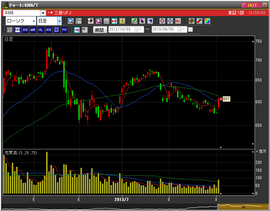Viewport: 270px width, 211px height.
Task: Select the eraser tool icon
Action: click(150, 21)
